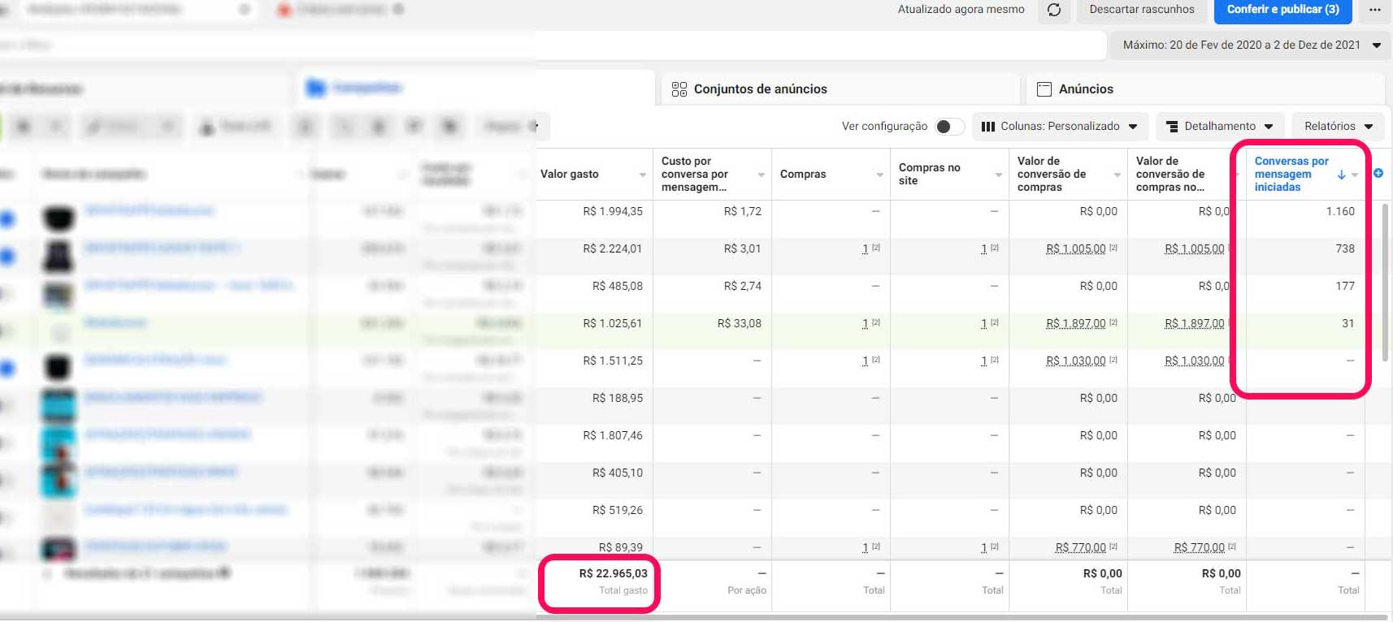This screenshot has height=622, width=1393.
Task: Click the Compras column header
Action: 803,174
